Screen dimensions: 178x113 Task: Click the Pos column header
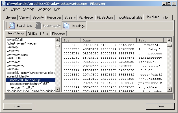pyautogui.click(x=71, y=40)
